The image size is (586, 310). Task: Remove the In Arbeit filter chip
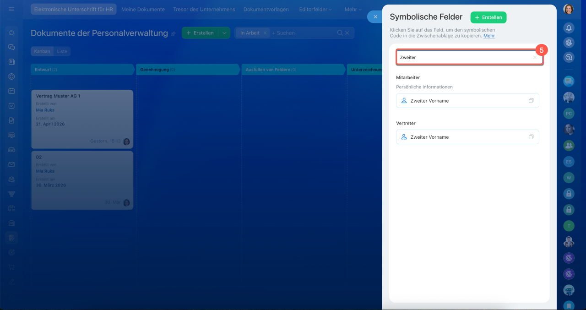coord(265,33)
